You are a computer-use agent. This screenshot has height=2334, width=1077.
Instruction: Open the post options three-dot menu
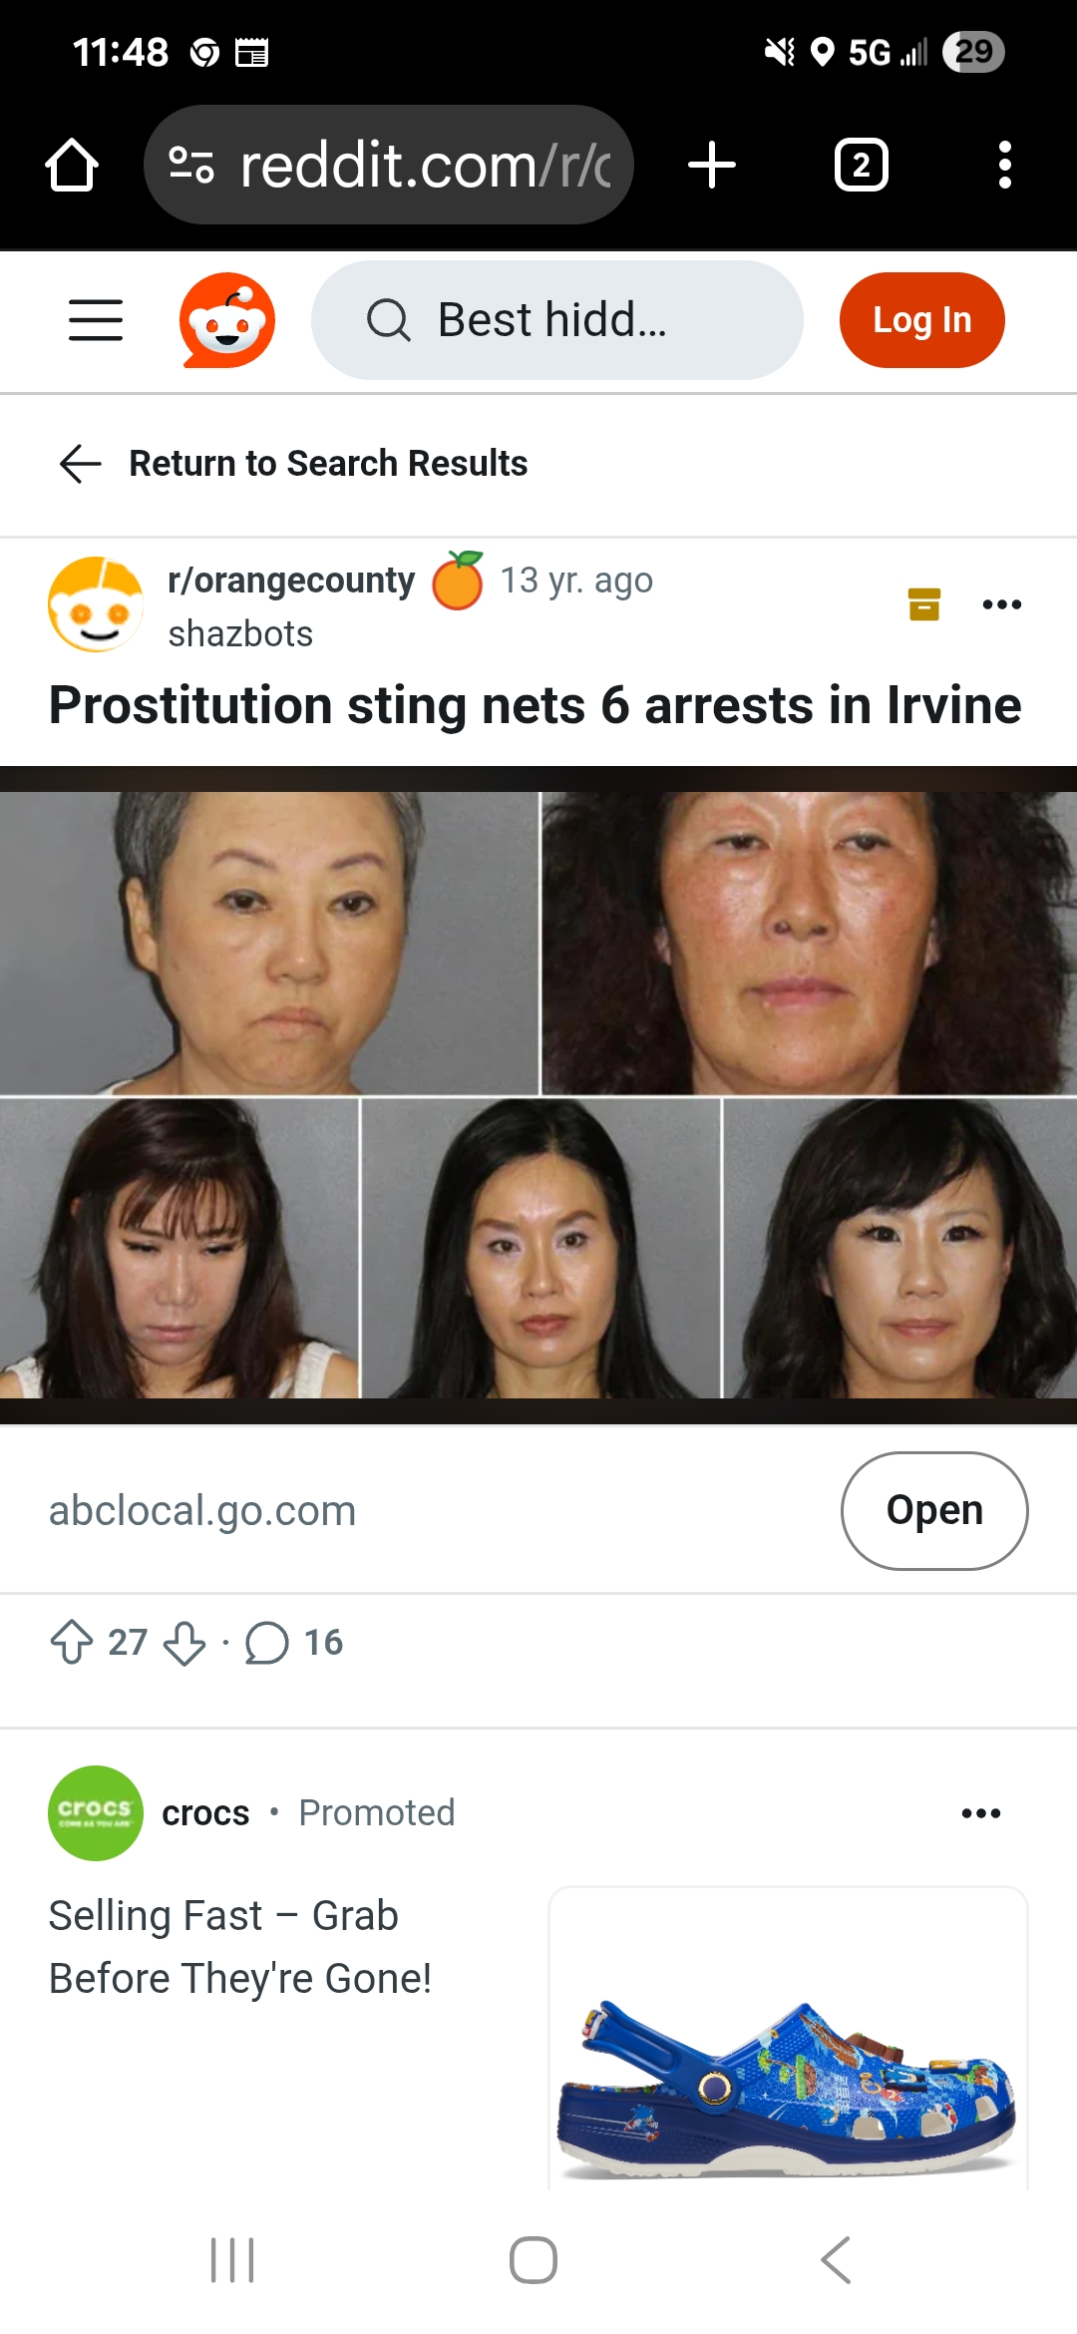[1002, 604]
